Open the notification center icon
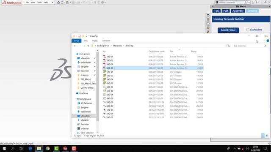 click(265, 148)
